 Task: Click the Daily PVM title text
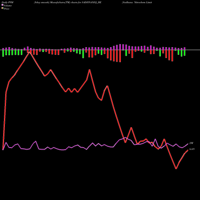click(x=8, y=2)
